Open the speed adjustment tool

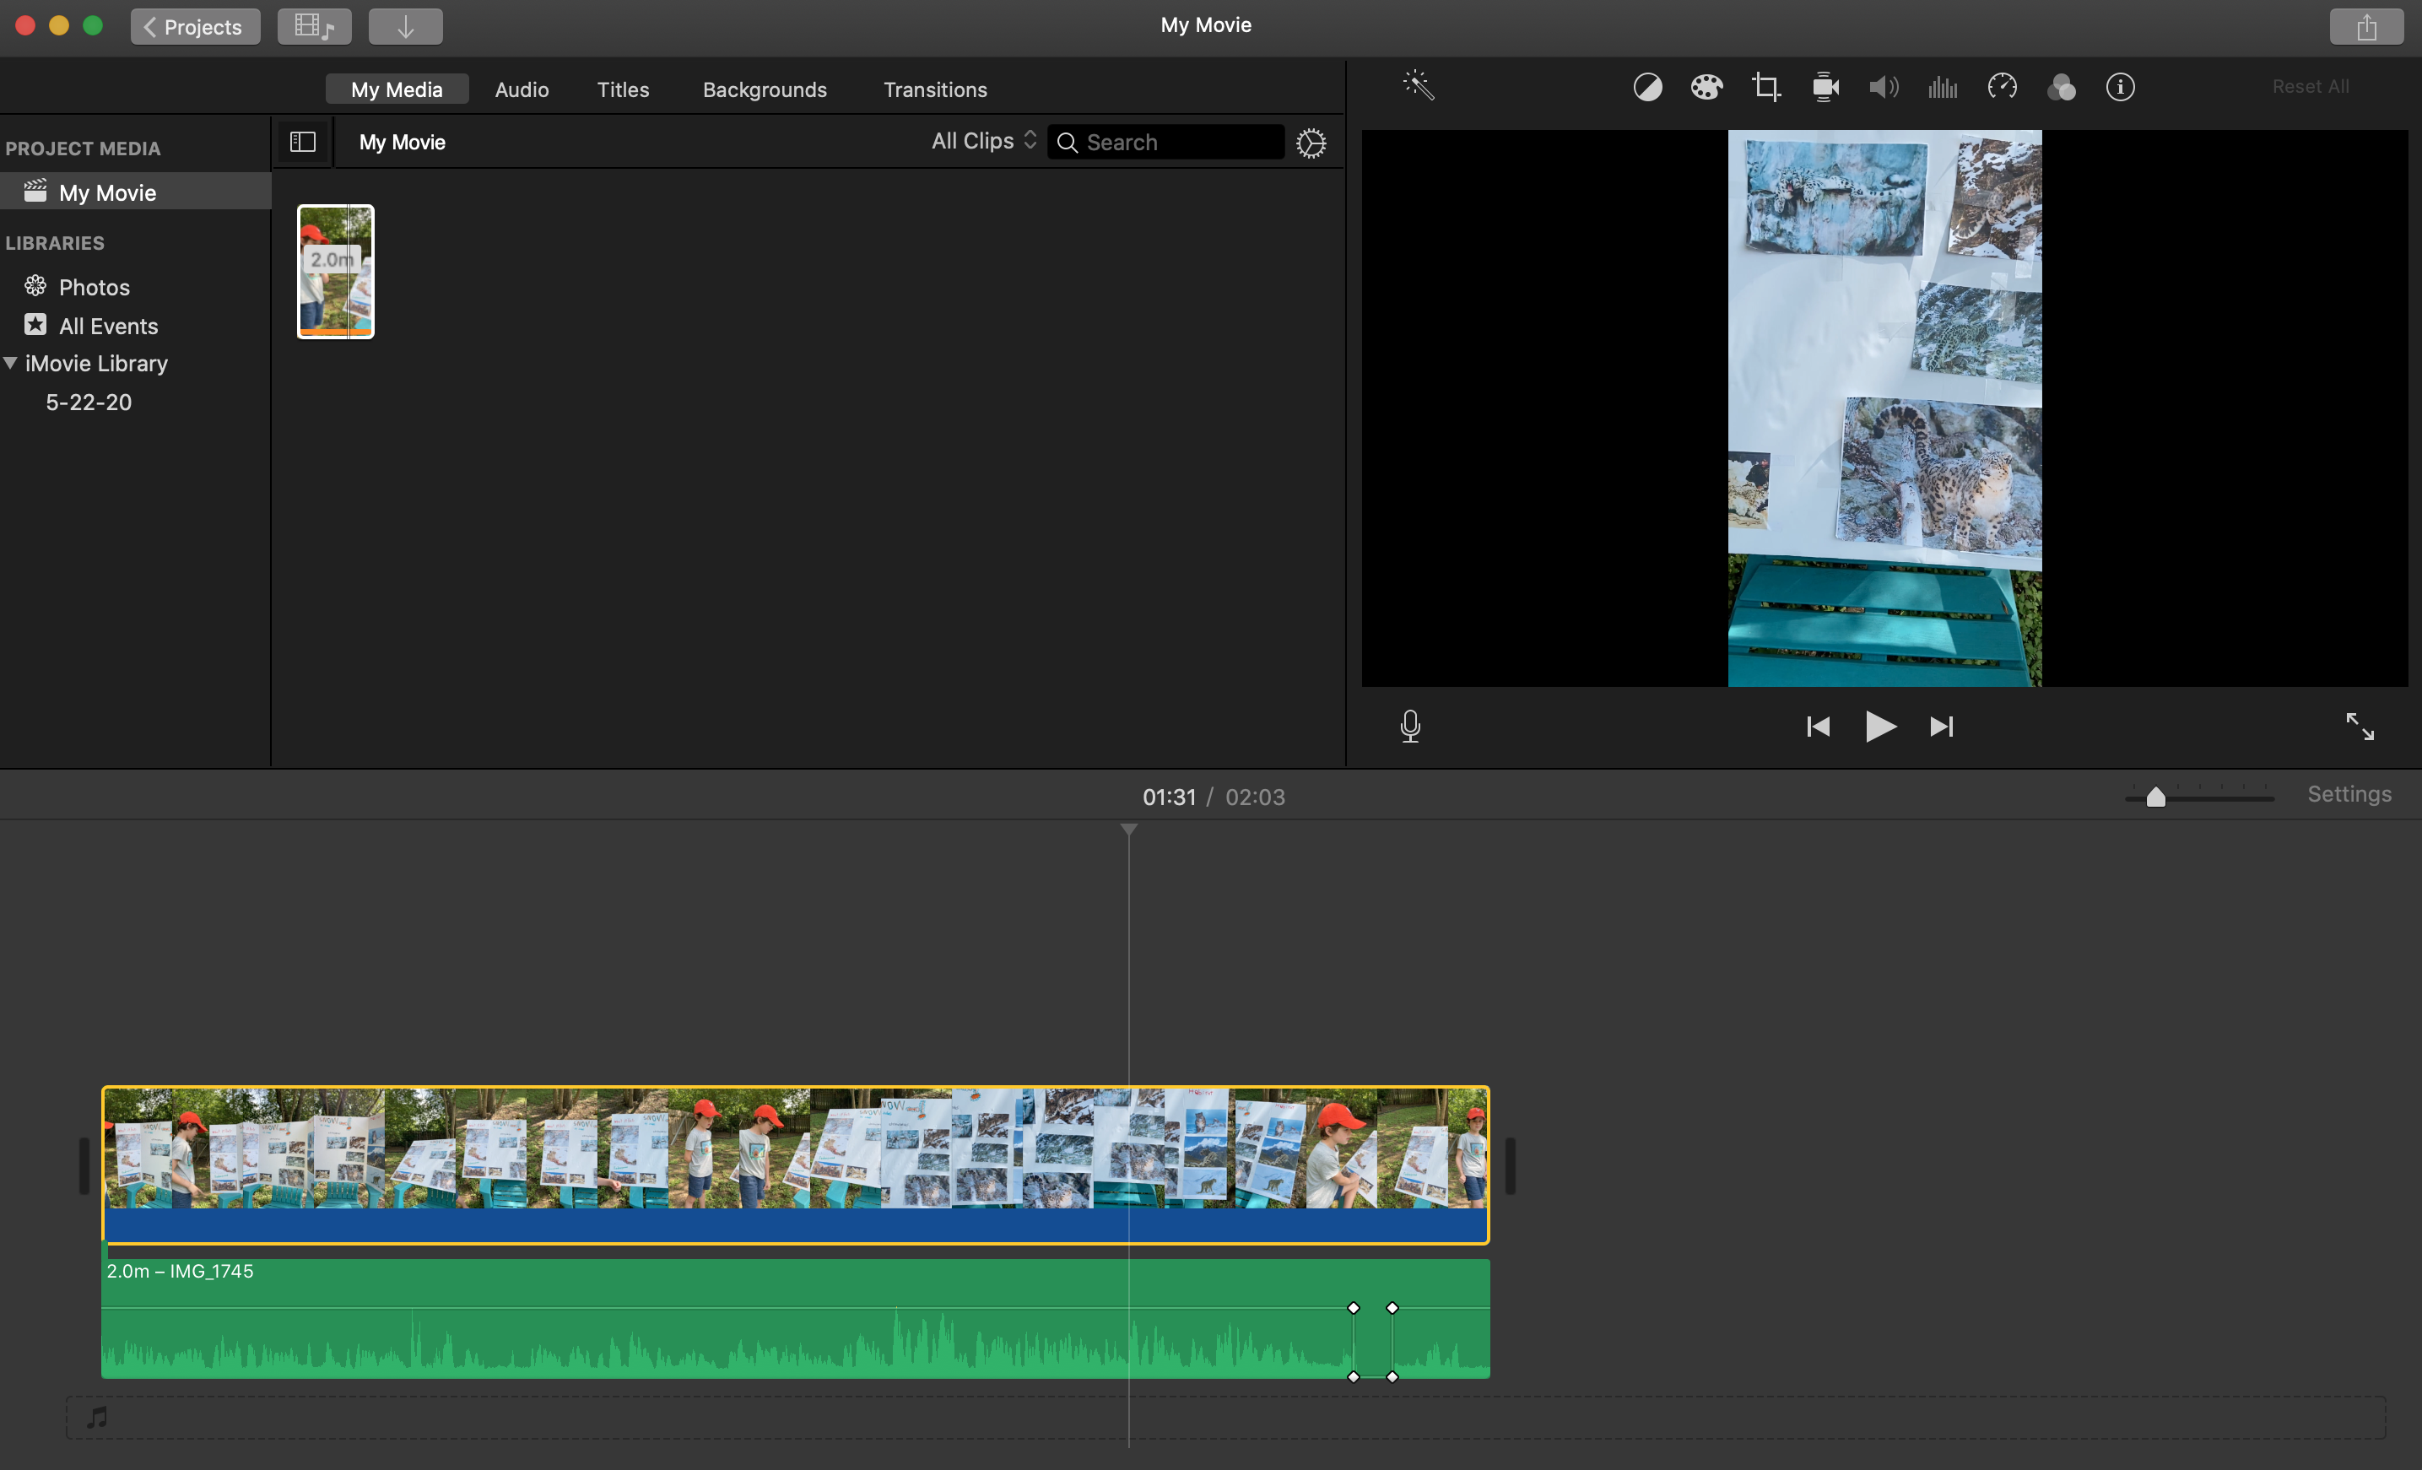point(2003,88)
